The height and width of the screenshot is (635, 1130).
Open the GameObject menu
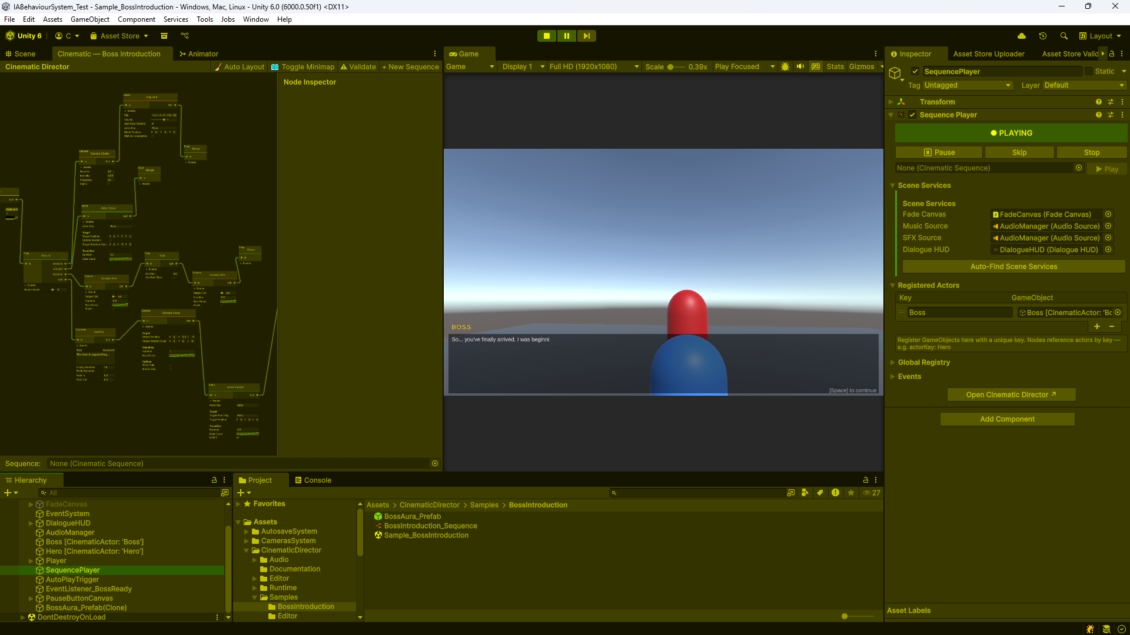click(89, 19)
